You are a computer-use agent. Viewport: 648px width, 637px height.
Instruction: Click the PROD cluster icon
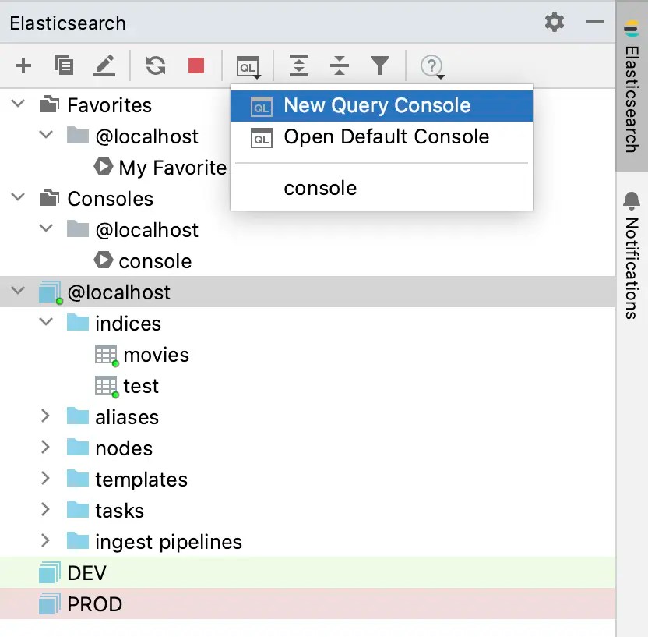click(x=50, y=603)
